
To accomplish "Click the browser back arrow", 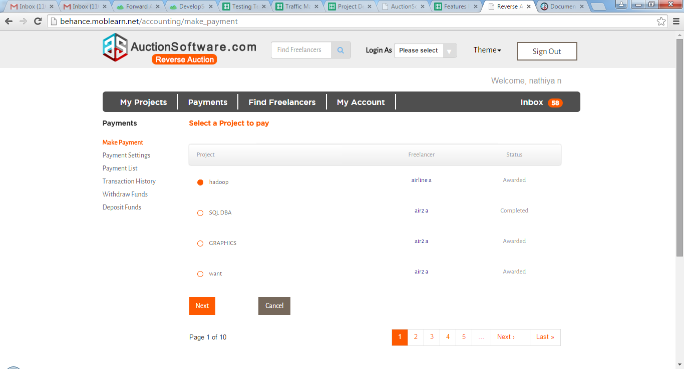I will 9,21.
